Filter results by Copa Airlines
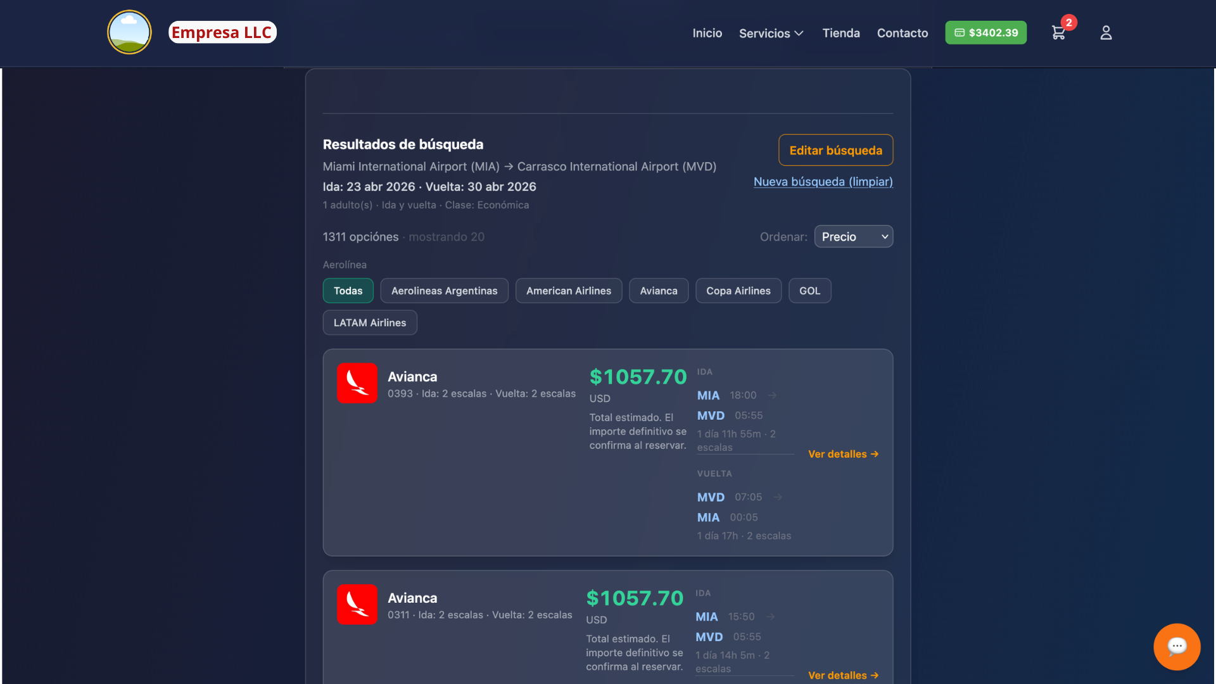1216x684 pixels. 738,291
